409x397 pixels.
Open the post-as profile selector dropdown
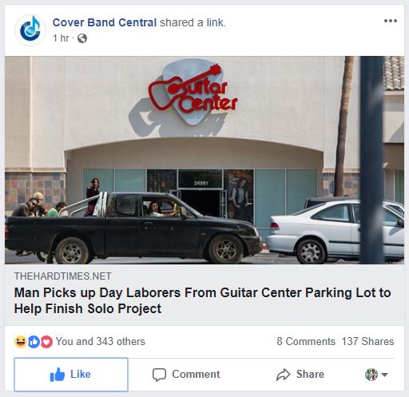pyautogui.click(x=376, y=375)
